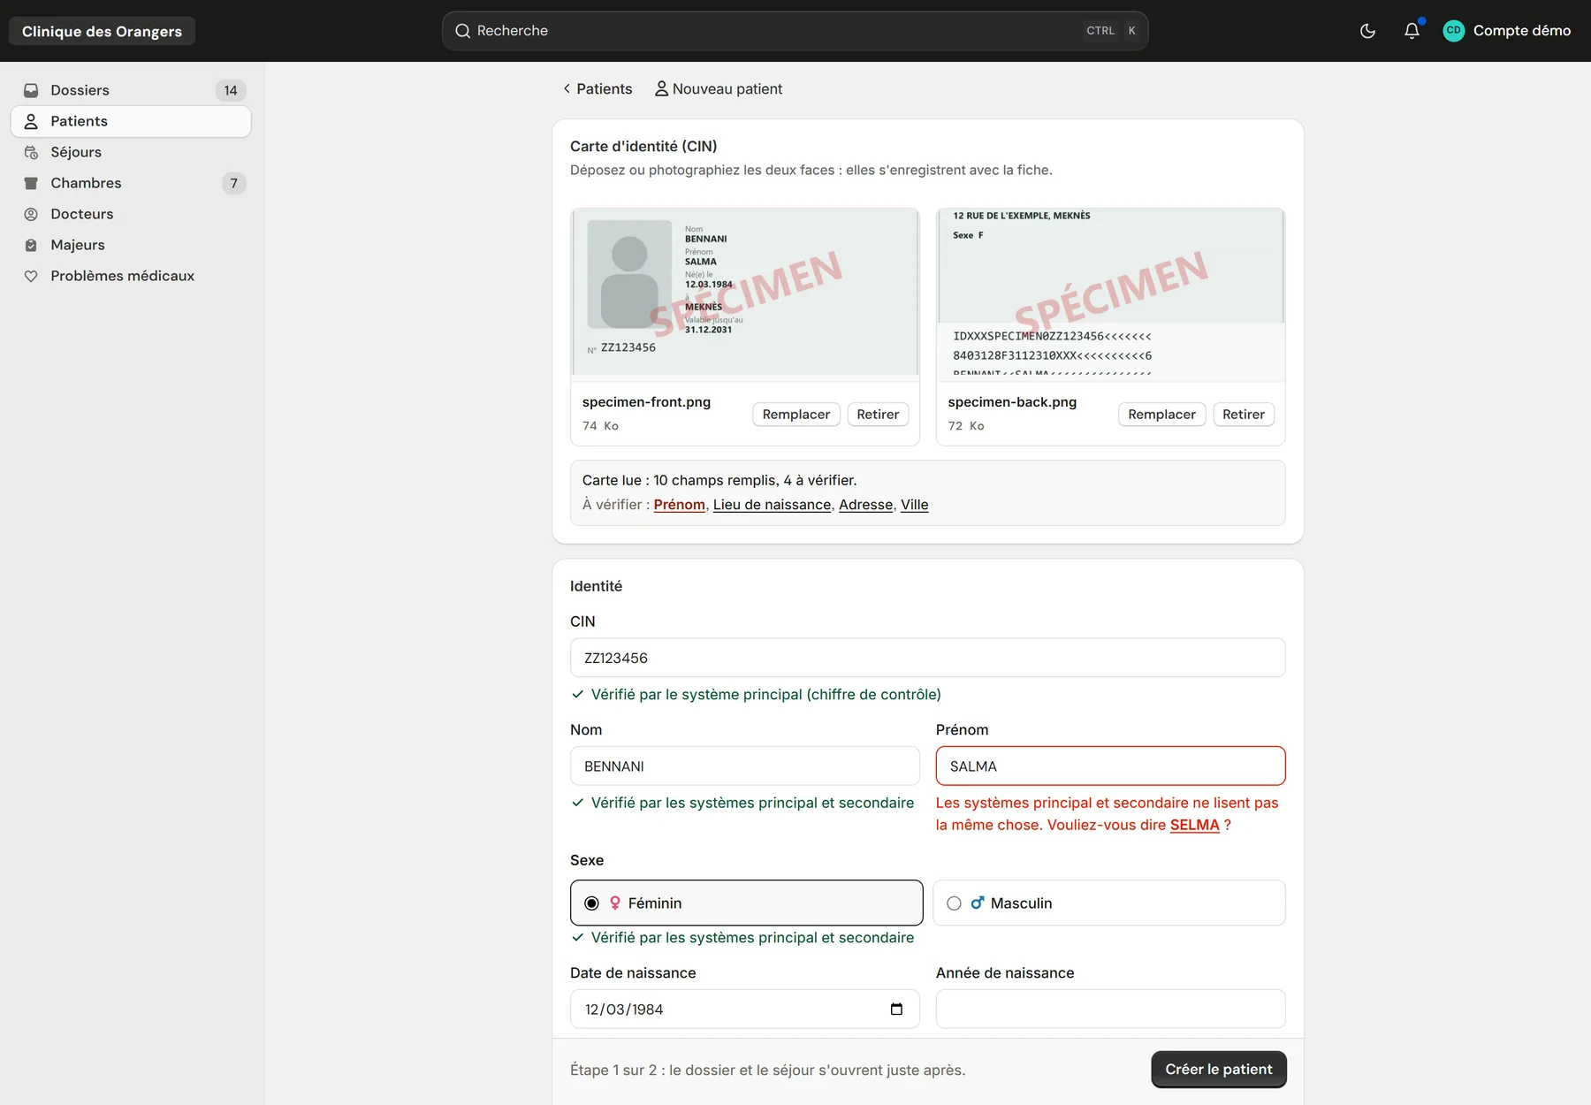1591x1105 pixels.
Task: Toggle dark mode moon icon
Action: 1367,31
